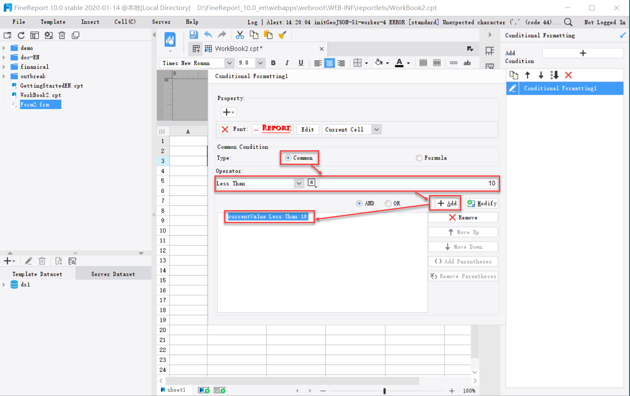
Task: Open the Insert menu
Action: coord(90,22)
